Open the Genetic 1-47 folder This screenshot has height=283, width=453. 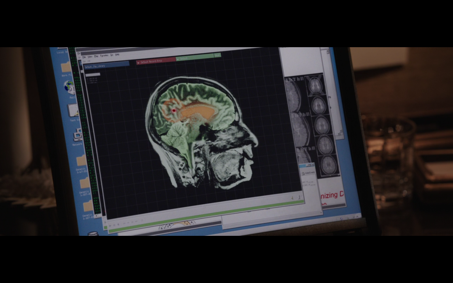81,160
